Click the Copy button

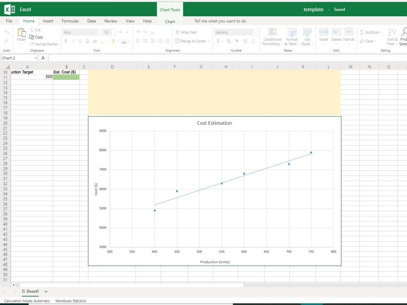pyautogui.click(x=37, y=37)
